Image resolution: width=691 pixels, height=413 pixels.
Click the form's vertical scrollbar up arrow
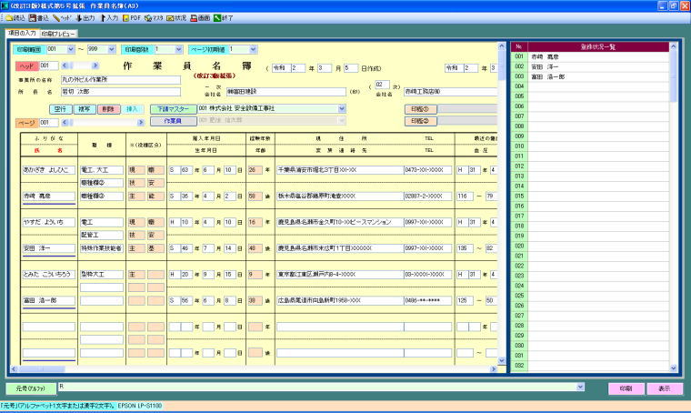click(502, 45)
